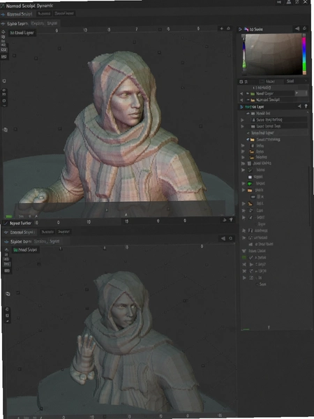
Task: Expand the green diamond row
Action: (x=244, y=184)
